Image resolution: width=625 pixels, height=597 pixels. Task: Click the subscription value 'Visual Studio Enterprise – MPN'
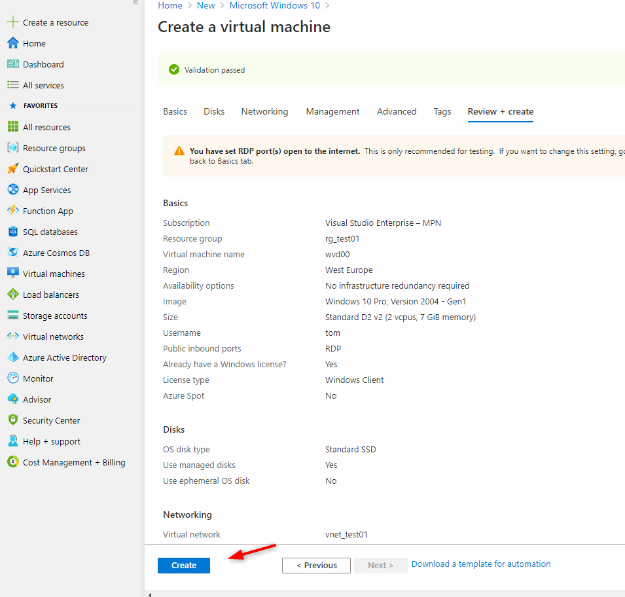pyautogui.click(x=383, y=223)
